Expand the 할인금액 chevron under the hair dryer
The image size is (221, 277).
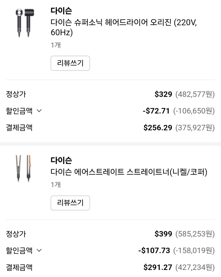pyautogui.click(x=40, y=111)
